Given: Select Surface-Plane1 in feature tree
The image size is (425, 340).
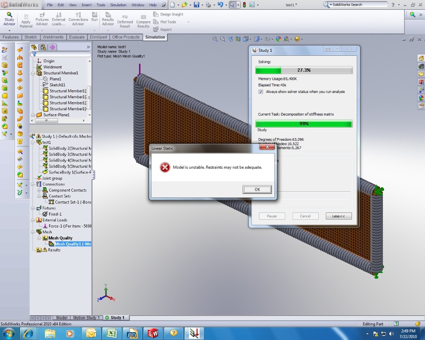Looking at the screenshot, I should [53, 115].
